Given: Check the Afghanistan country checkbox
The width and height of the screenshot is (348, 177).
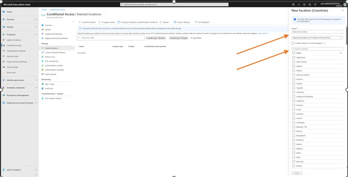Looking at the screenshot, I should point(293,57).
